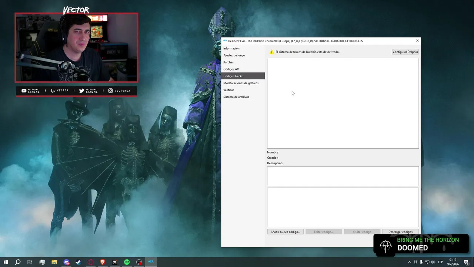The width and height of the screenshot is (474, 267).
Task: Open the Ajustes de juego tab
Action: tap(243, 55)
